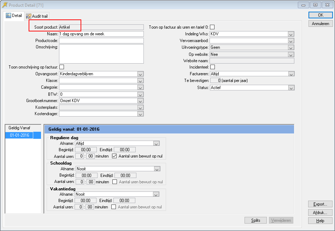The width and height of the screenshot is (335, 231).
Task: Click the Product Detail title bar icon
Action: point(5,5)
